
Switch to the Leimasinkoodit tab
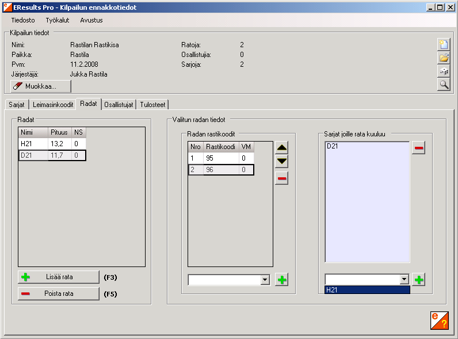click(x=53, y=105)
